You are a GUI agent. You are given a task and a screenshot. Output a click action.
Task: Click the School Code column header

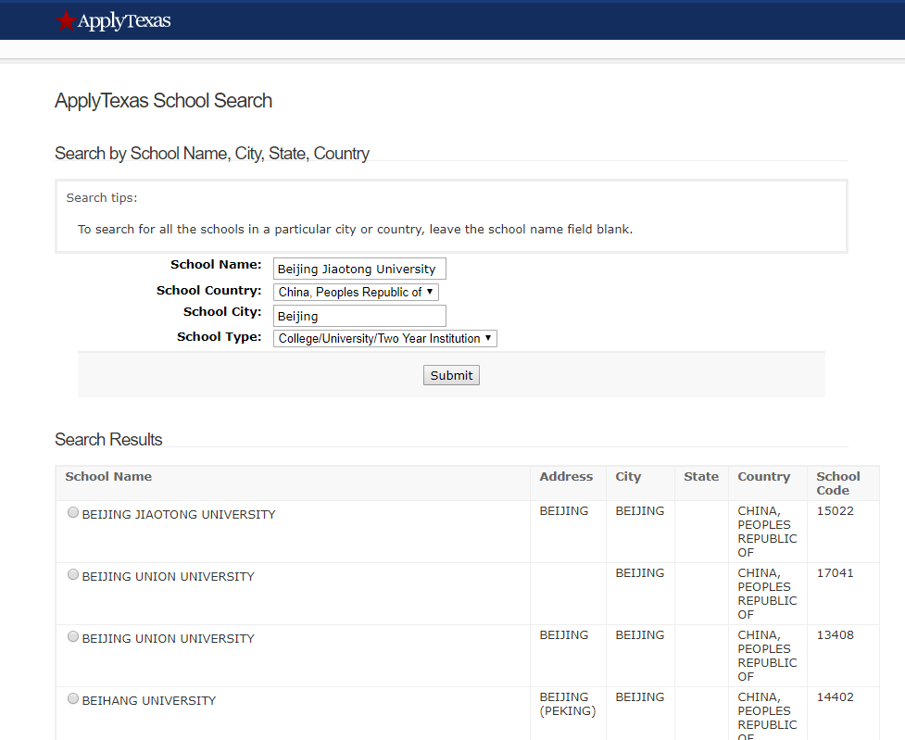pos(838,483)
